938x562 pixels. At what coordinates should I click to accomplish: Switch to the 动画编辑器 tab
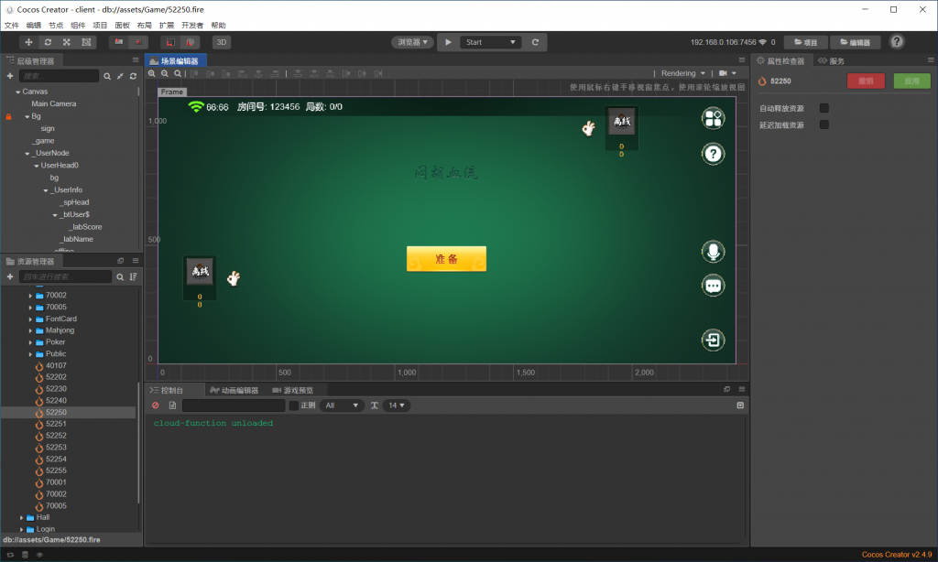[x=234, y=390]
